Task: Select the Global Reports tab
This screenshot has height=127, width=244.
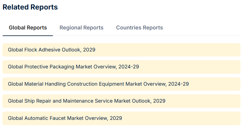Action: 28,28
